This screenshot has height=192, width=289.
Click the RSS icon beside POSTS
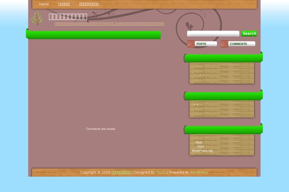coord(191,44)
